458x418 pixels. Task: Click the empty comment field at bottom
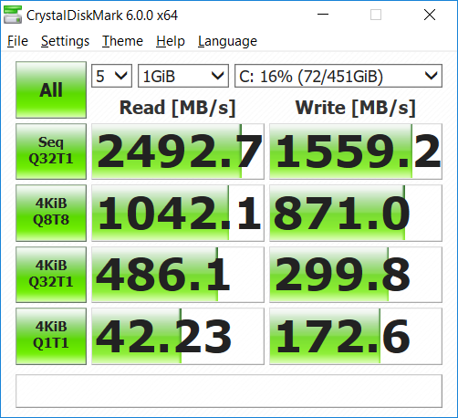(x=229, y=391)
